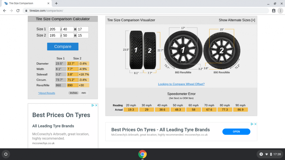This screenshot has height=160, width=285.
Task: Select the +30 Revs/Mile difference cell
Action: click(84, 85)
